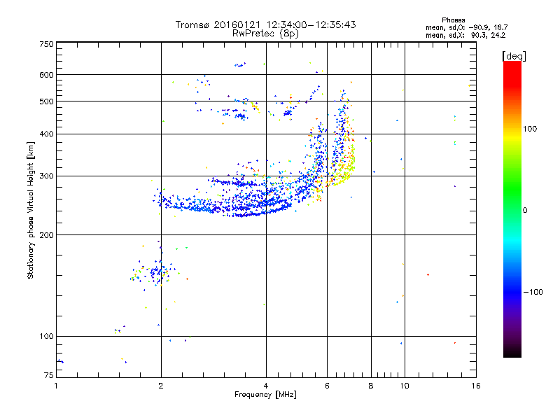Click the y-axis title 'Stationary phase Virtual Height [km]'
Screen dimensions: 560x420
click(x=30, y=211)
